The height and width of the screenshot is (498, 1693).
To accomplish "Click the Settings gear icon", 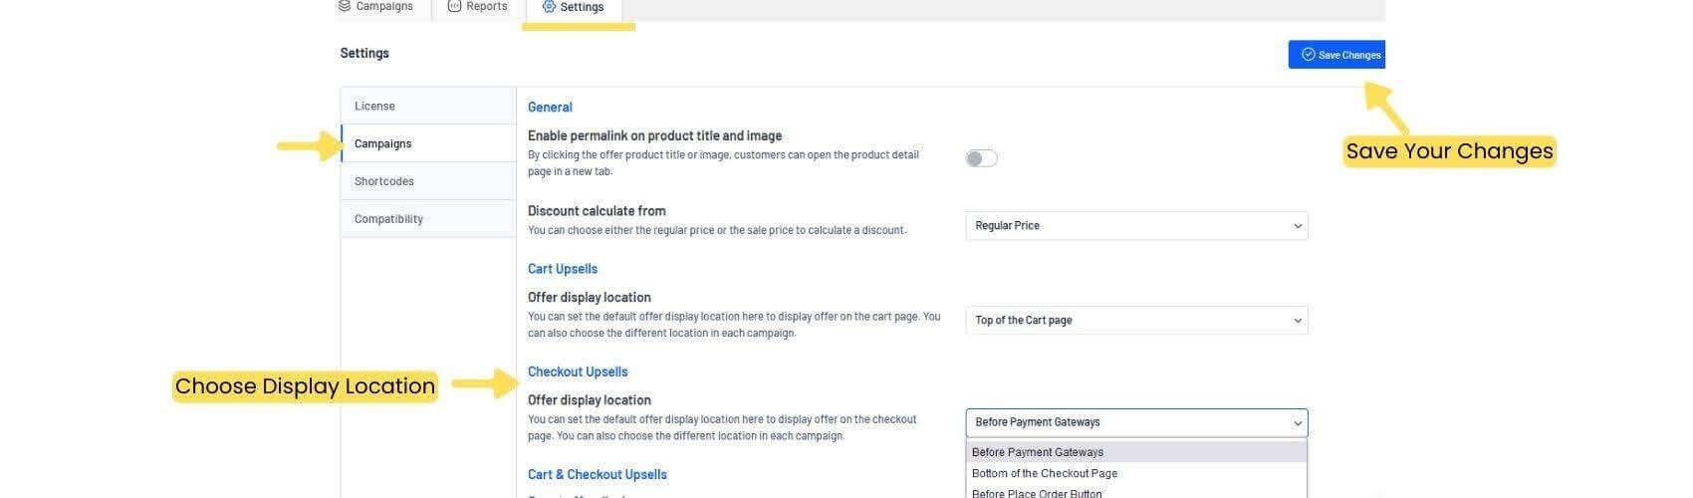I will coord(549,7).
